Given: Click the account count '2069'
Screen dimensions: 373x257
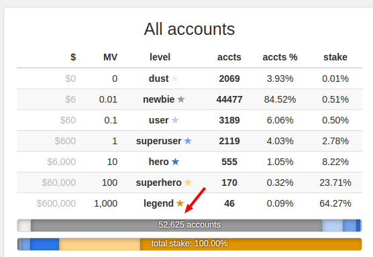Looking at the screenshot, I should [229, 79].
